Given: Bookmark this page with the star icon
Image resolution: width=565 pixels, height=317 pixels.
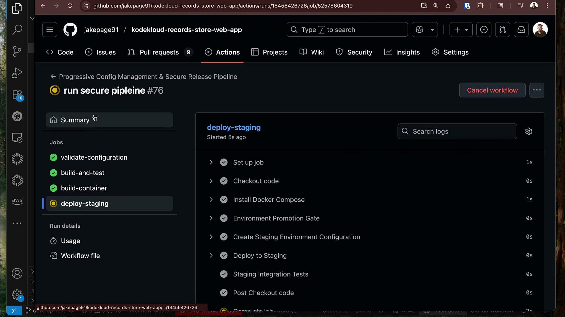Looking at the screenshot, I should [x=448, y=6].
